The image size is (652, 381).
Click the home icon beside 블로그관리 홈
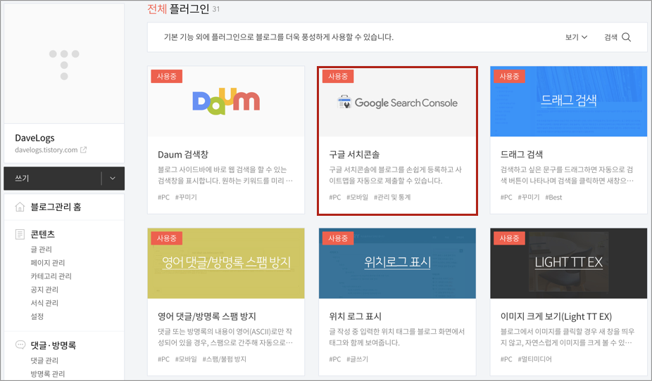[20, 207]
